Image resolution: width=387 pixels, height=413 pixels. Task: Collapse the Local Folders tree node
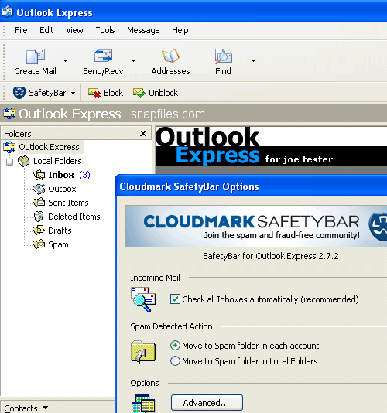[x=9, y=162]
